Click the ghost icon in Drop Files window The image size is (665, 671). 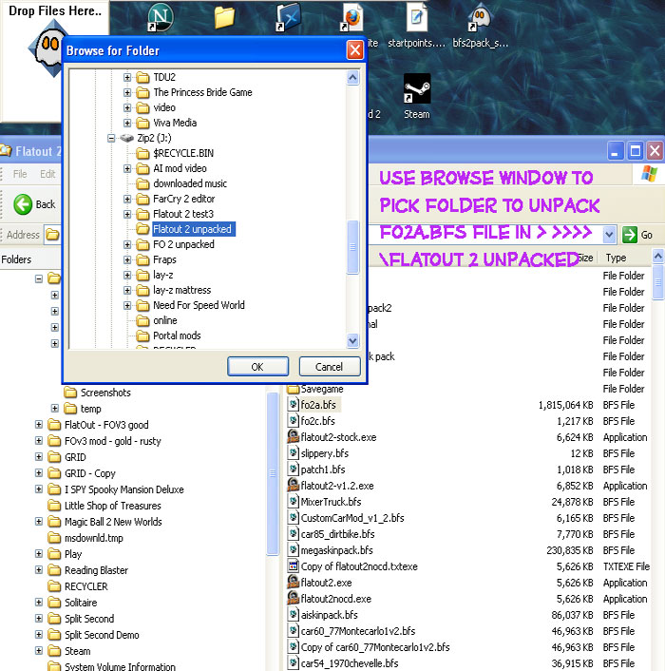47,48
